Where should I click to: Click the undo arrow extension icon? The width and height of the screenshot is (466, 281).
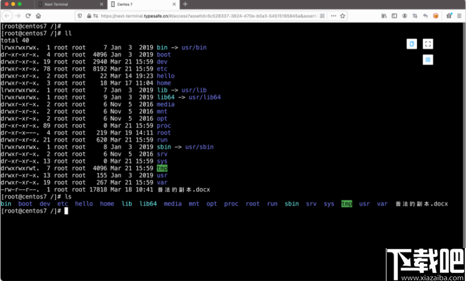point(425,16)
